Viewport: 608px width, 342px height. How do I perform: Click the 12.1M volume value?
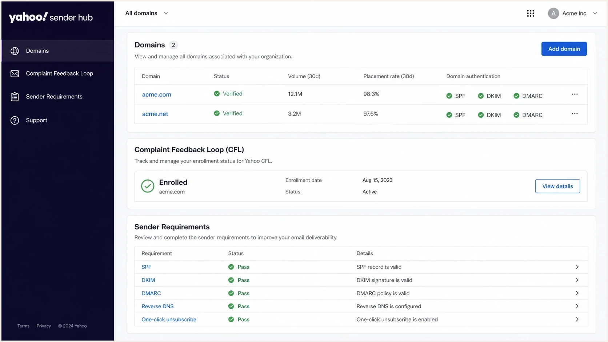[x=295, y=94]
